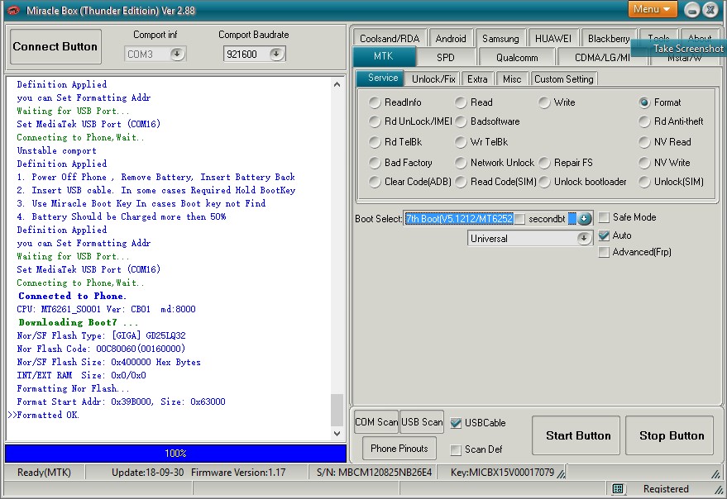The image size is (727, 499).
Task: Switch to the Blackberry tab
Action: click(x=608, y=39)
